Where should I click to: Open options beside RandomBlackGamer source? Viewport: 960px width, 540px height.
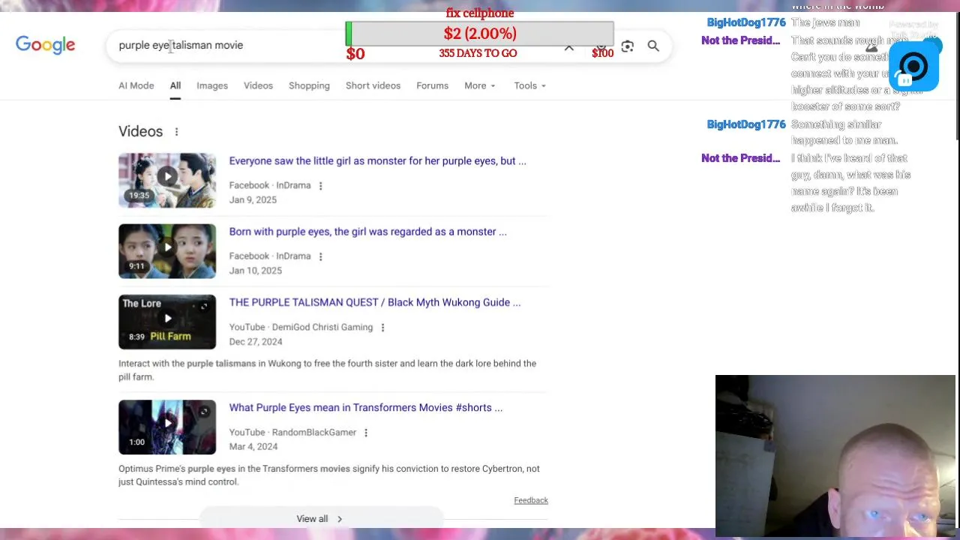tap(366, 433)
